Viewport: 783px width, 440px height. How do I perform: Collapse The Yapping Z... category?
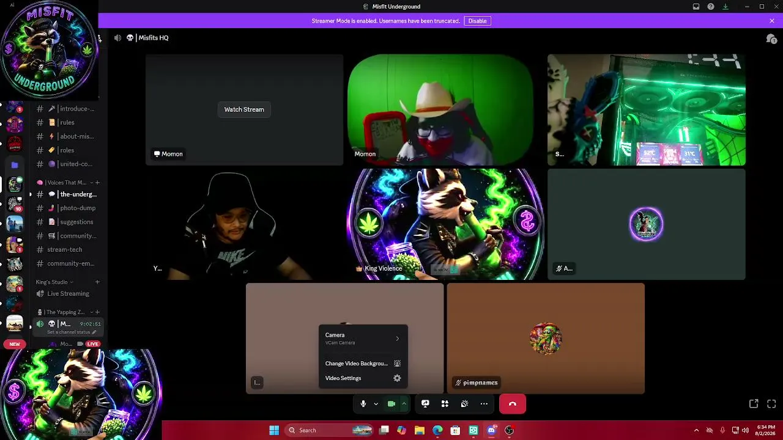coord(65,312)
